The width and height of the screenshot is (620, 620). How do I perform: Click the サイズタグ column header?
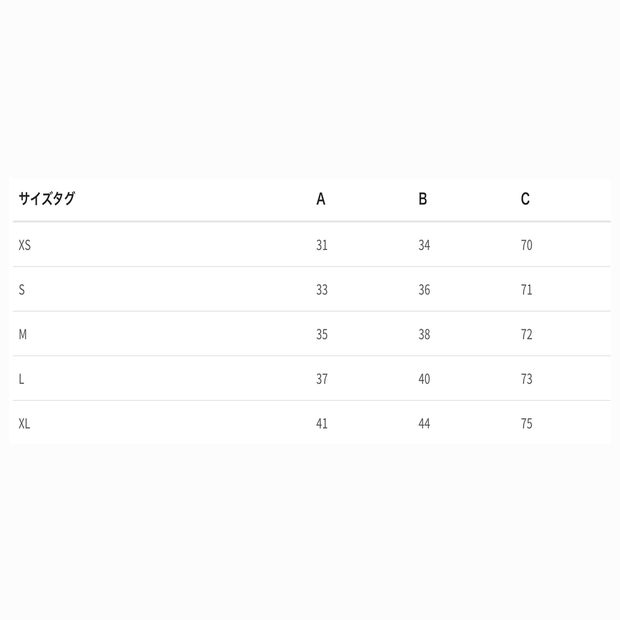point(47,199)
